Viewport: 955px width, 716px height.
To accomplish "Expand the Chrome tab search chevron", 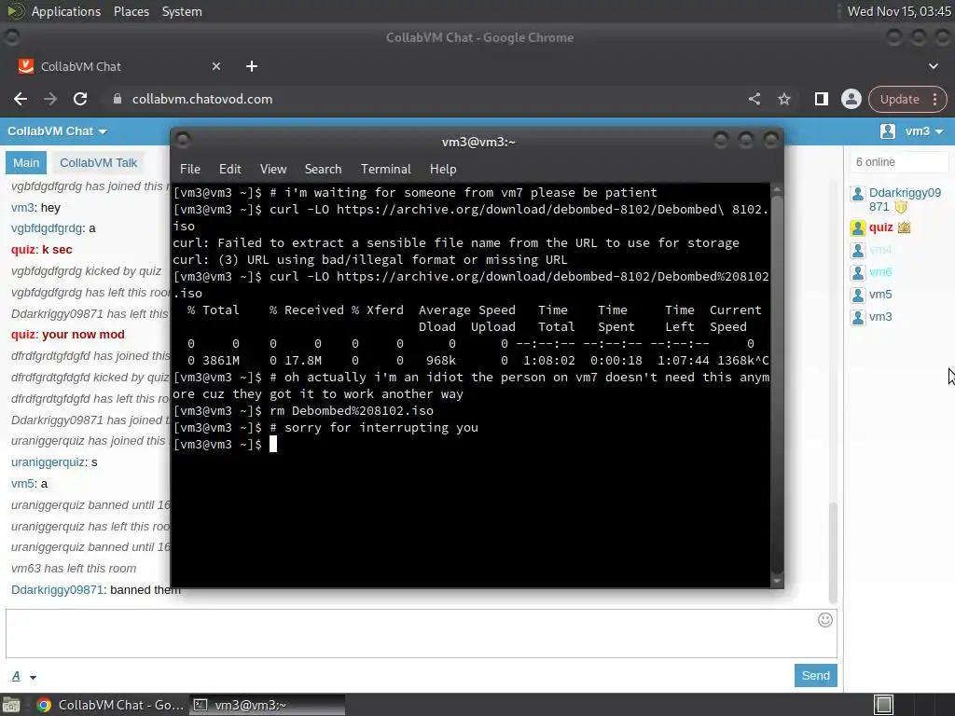I will tap(933, 66).
